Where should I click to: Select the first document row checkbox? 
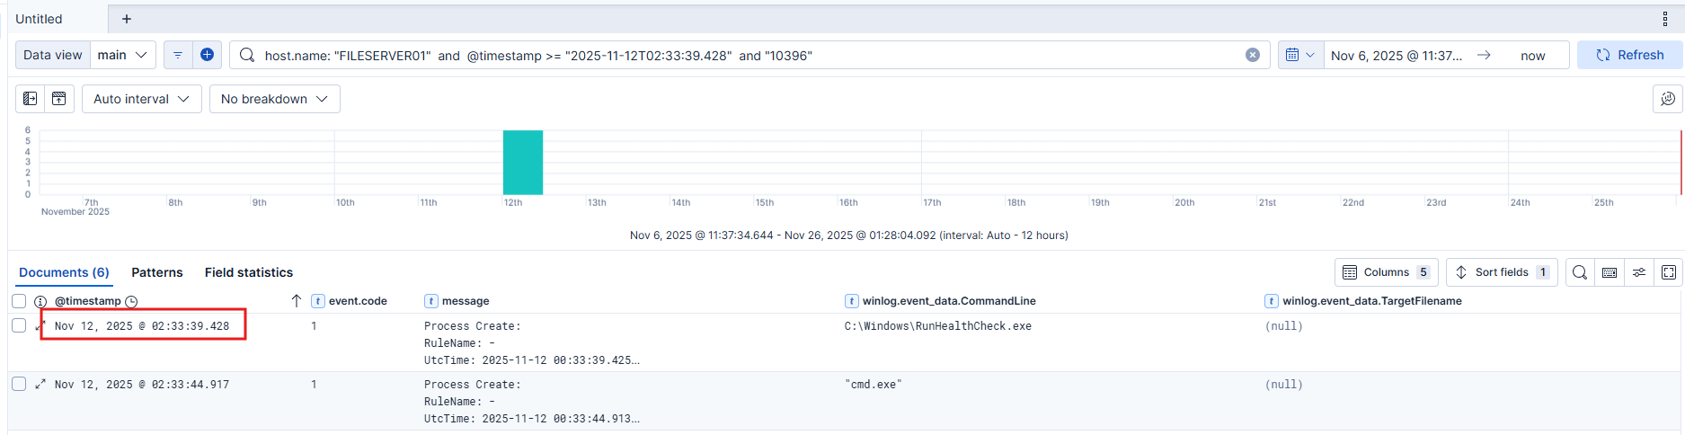[x=19, y=325]
